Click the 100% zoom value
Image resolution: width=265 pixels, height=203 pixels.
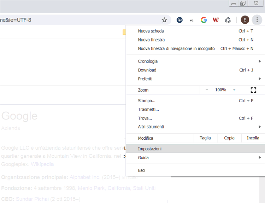click(220, 90)
